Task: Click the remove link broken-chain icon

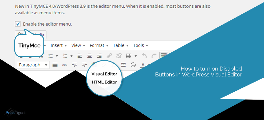Action: pos(119,56)
